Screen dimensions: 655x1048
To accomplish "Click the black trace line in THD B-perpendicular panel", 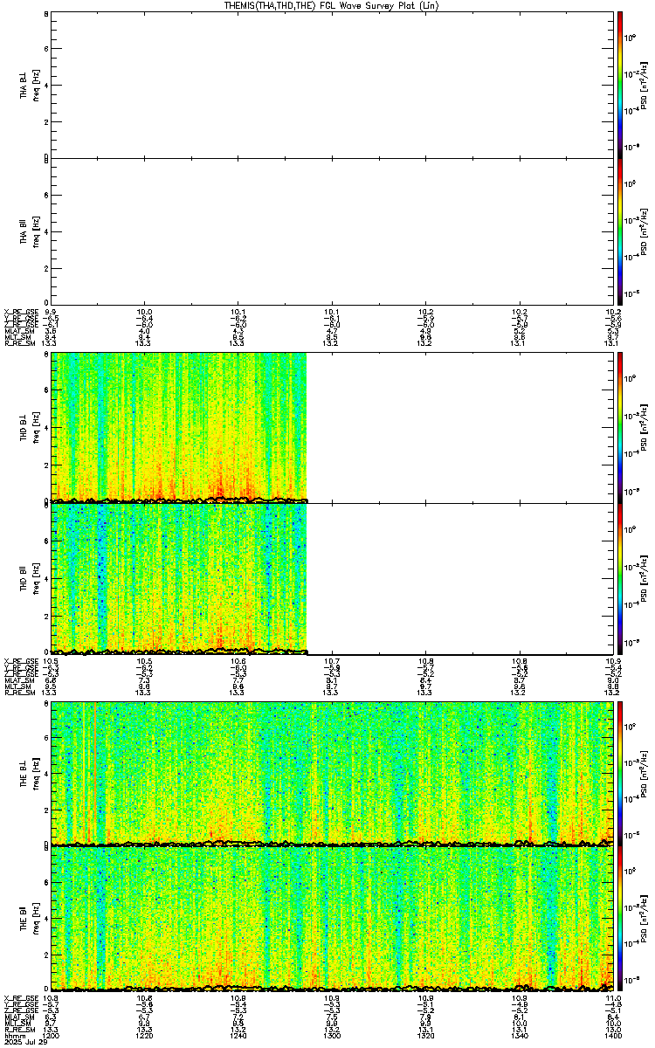I will pos(179,500).
